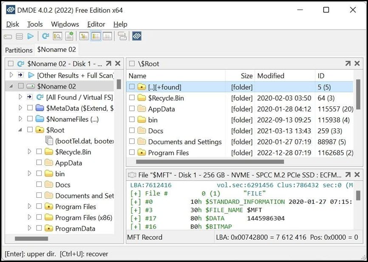Close the File "$MFT" editor panel
Viewport: 368px width, 262px height.
357,175
